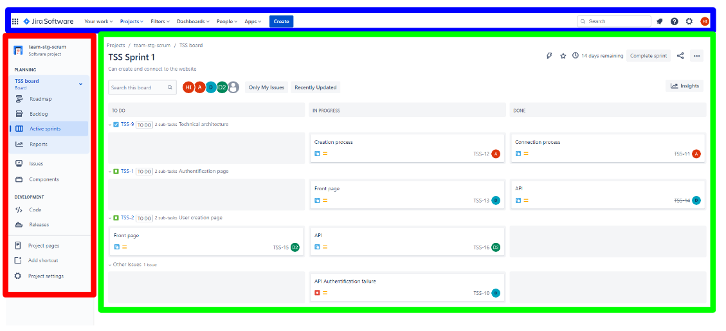The height and width of the screenshot is (331, 726).
Task: Open the more actions ellipsis menu
Action: [x=696, y=56]
